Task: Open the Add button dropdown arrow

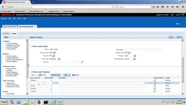Action: pyautogui.click(x=69, y=75)
